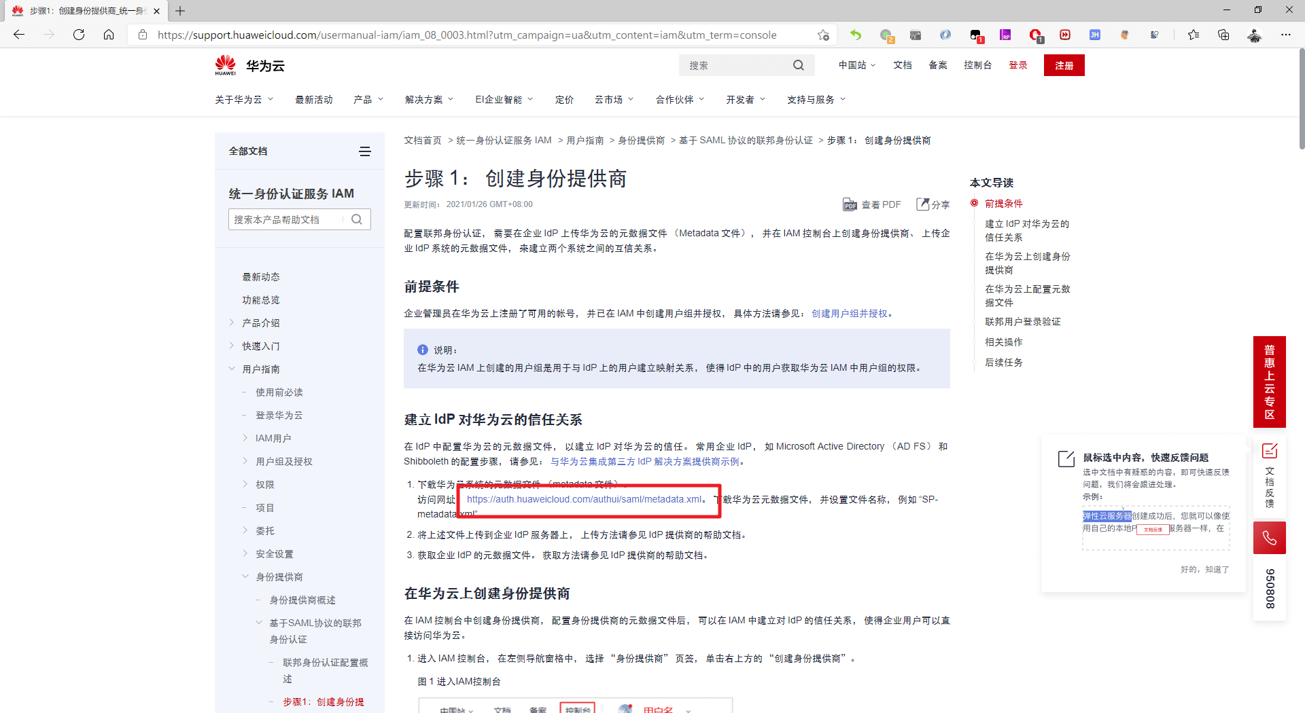The height and width of the screenshot is (713, 1305).
Task: Click the search magnifier icon in header
Action: pos(798,65)
